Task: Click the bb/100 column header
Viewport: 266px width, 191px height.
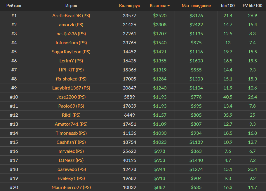Action: [227, 6]
